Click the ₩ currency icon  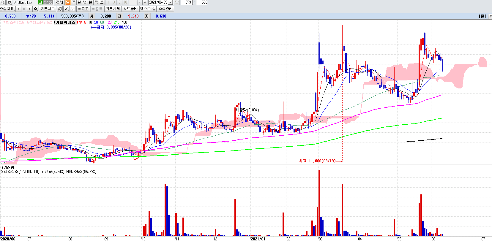coord(66,9)
